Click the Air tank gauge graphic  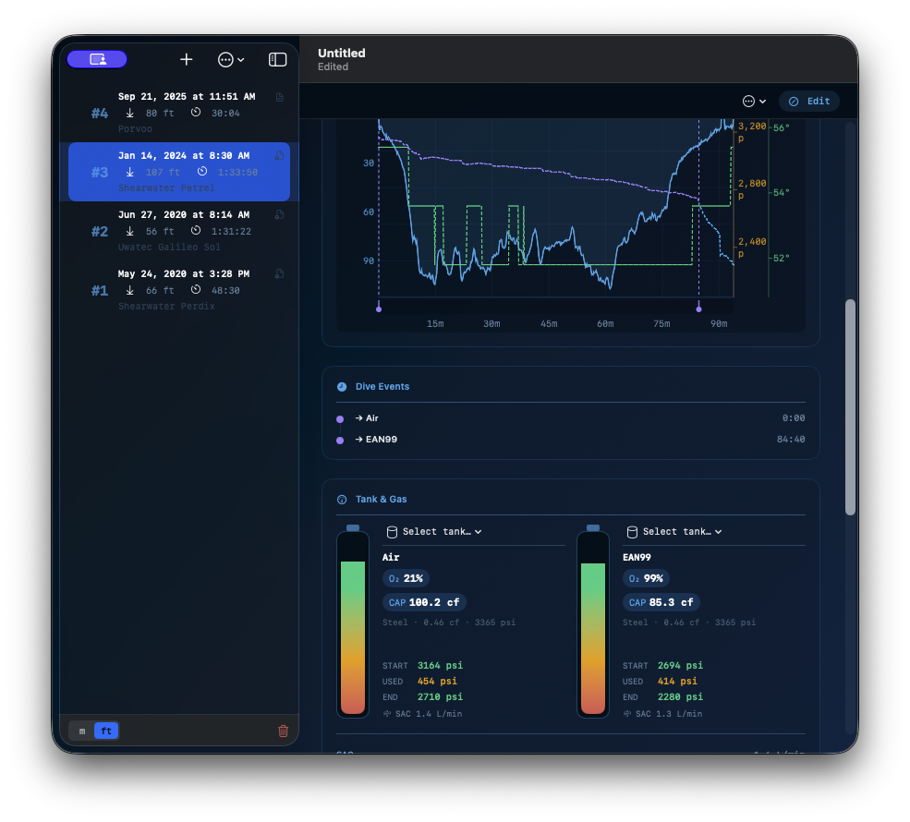[x=353, y=623]
